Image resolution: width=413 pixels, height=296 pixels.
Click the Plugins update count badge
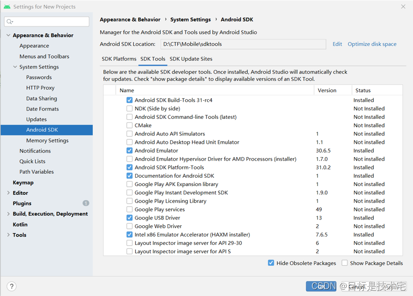[x=86, y=203]
